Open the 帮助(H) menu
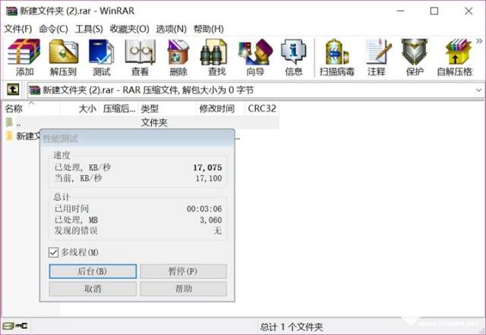 point(209,29)
